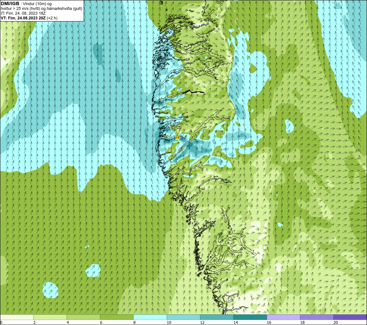Click the 4–6 m/s green legend swatch
367x325 pixels.
(83, 317)
